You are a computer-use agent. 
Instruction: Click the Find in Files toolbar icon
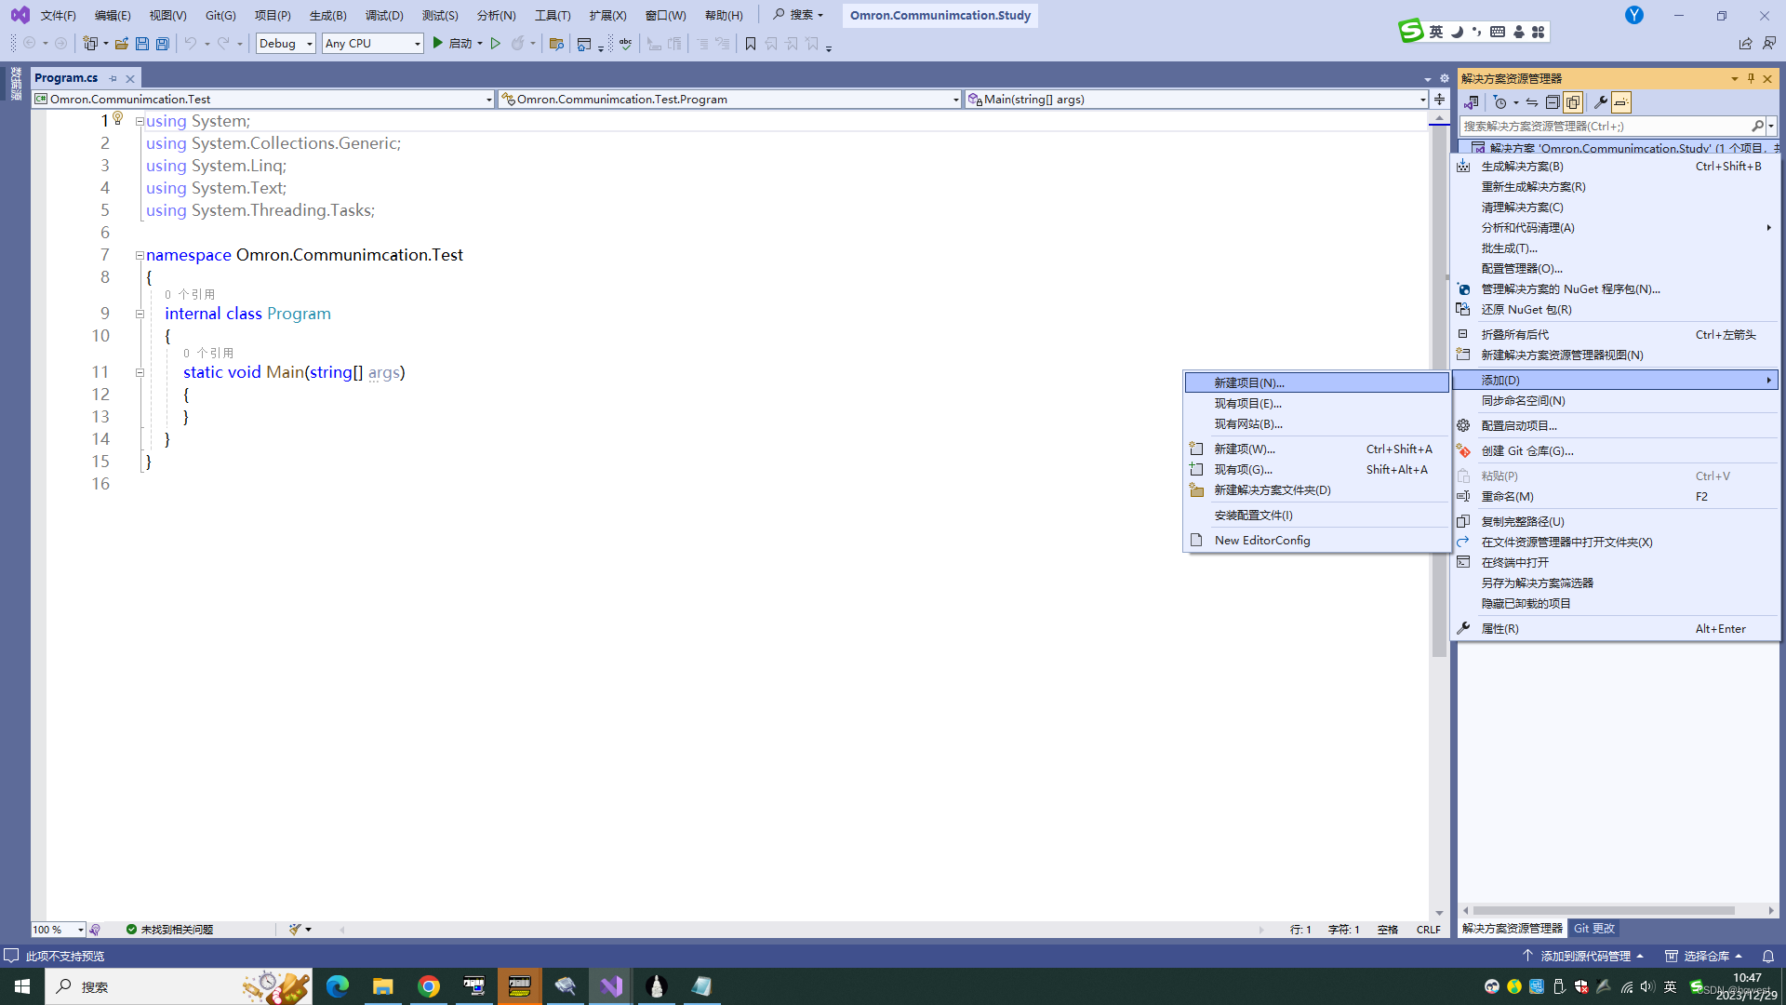point(556,44)
